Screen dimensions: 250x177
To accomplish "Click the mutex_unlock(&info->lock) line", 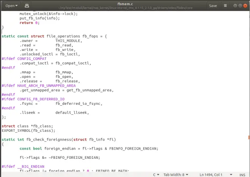I will click(x=48, y=14).
